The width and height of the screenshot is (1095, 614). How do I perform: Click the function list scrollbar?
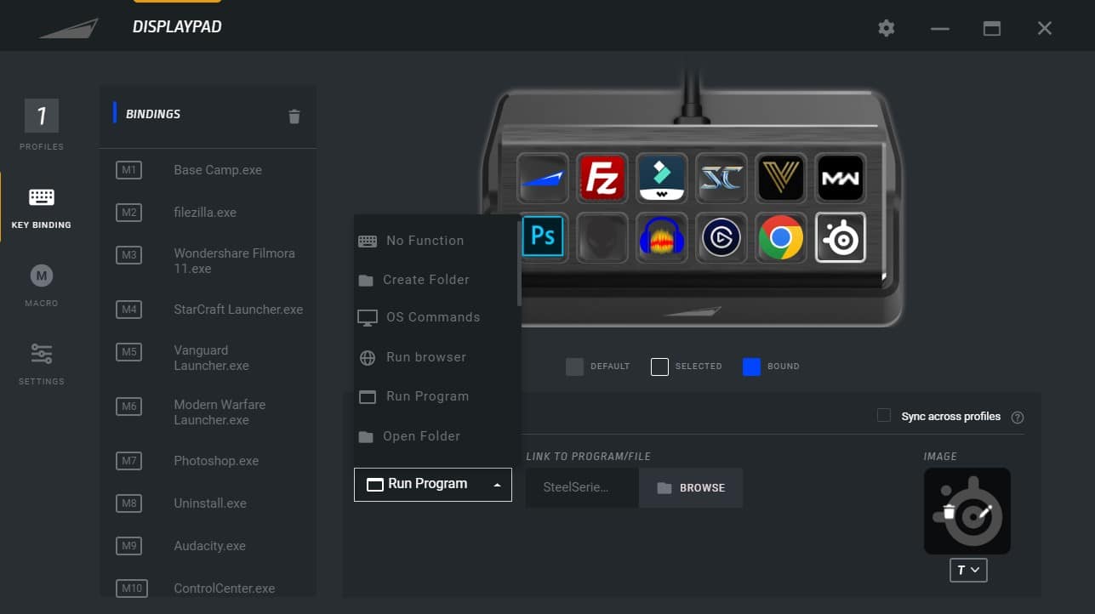pyautogui.click(x=519, y=264)
